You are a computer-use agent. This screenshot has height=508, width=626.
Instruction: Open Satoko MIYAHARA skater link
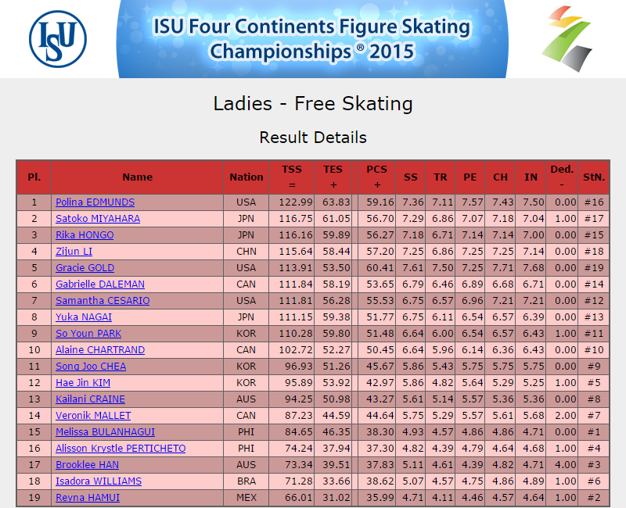[98, 219]
